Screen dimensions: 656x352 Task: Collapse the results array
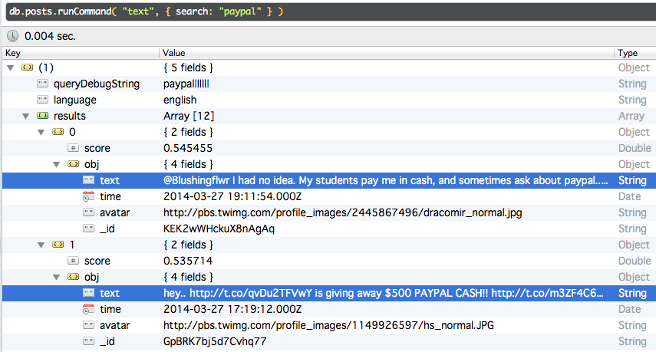pos(26,117)
